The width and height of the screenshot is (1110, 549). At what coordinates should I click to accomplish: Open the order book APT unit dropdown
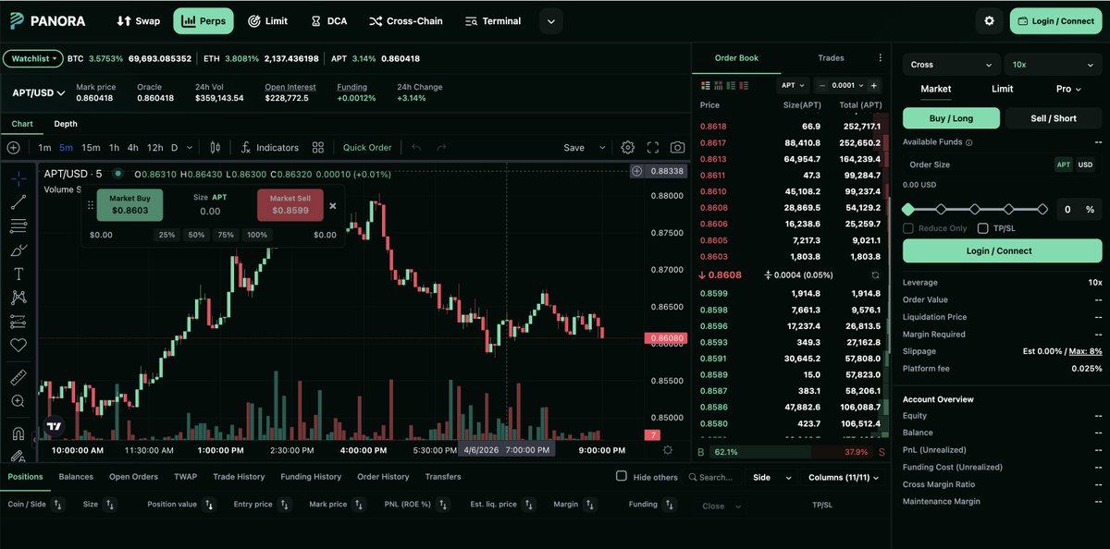pyautogui.click(x=795, y=85)
